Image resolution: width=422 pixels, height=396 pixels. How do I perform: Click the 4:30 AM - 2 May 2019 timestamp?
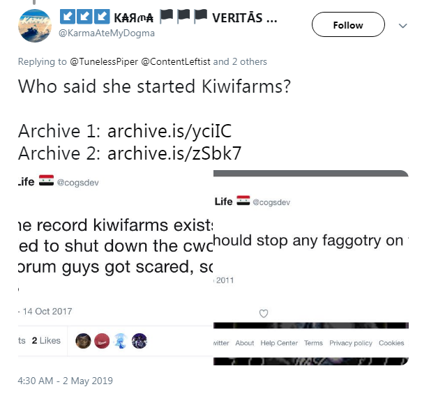pos(66,381)
